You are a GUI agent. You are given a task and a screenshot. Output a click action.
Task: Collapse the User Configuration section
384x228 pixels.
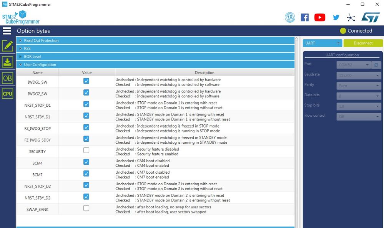[x=155, y=65]
